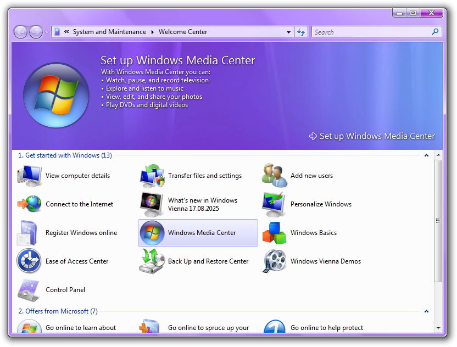Launch the Connect to the Internet icon

pyautogui.click(x=29, y=204)
